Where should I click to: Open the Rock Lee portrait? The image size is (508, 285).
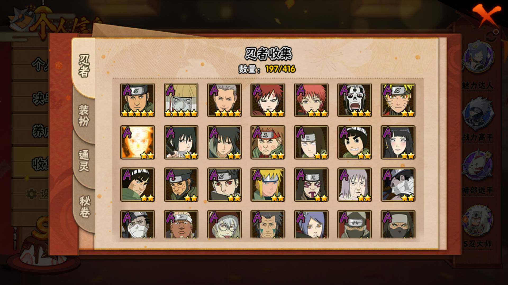point(355,142)
